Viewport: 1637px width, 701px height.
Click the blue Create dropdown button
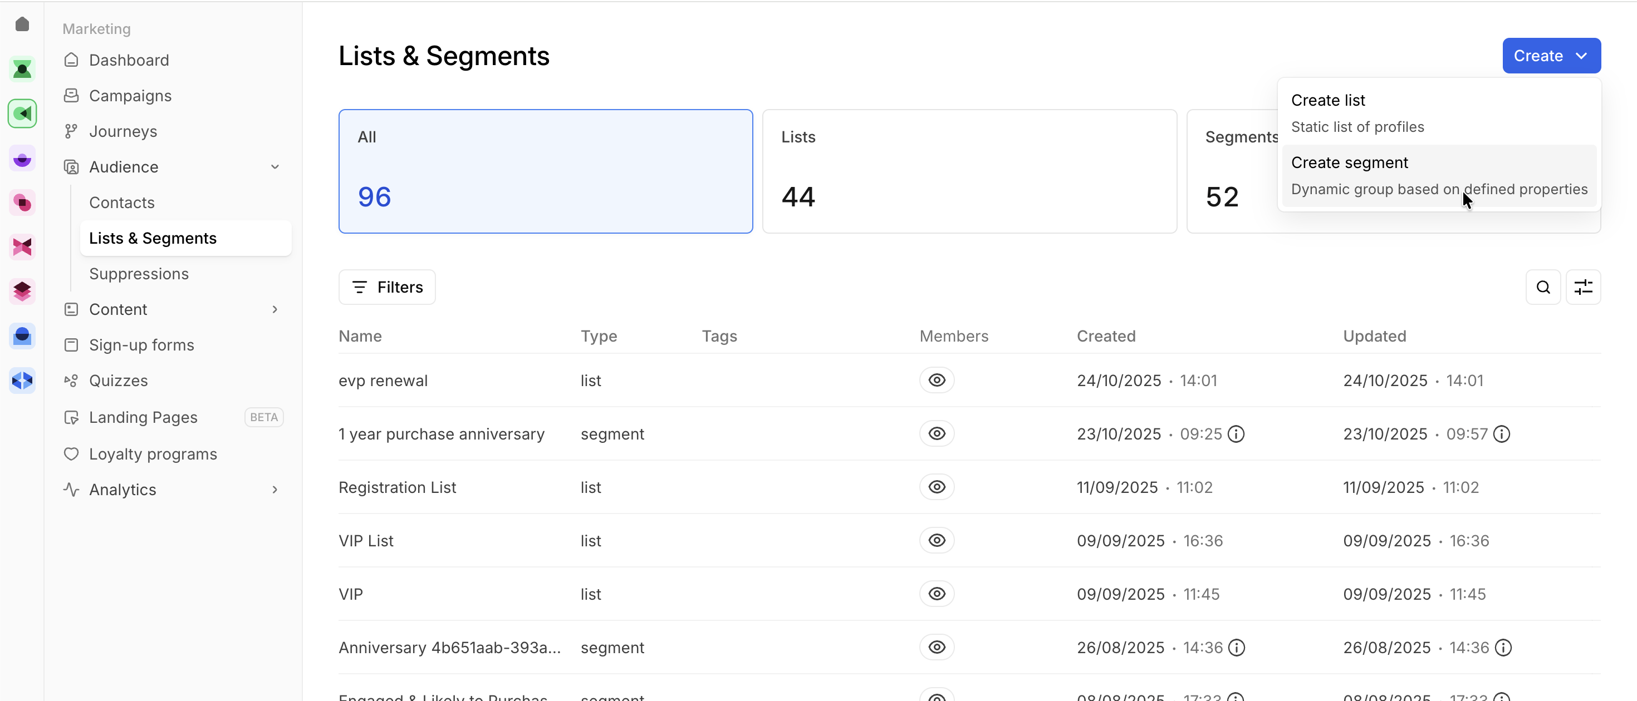coord(1551,56)
